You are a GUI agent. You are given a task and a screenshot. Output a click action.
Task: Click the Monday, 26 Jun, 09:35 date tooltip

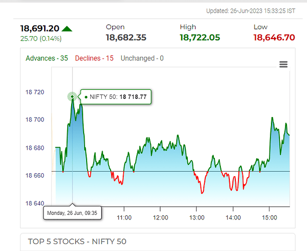pyautogui.click(x=72, y=213)
